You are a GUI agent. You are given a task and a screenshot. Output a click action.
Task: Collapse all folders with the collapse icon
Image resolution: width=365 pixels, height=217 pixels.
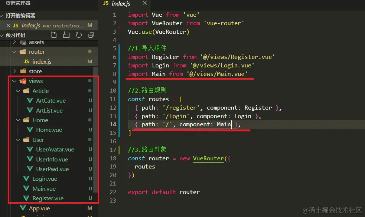(x=91, y=35)
